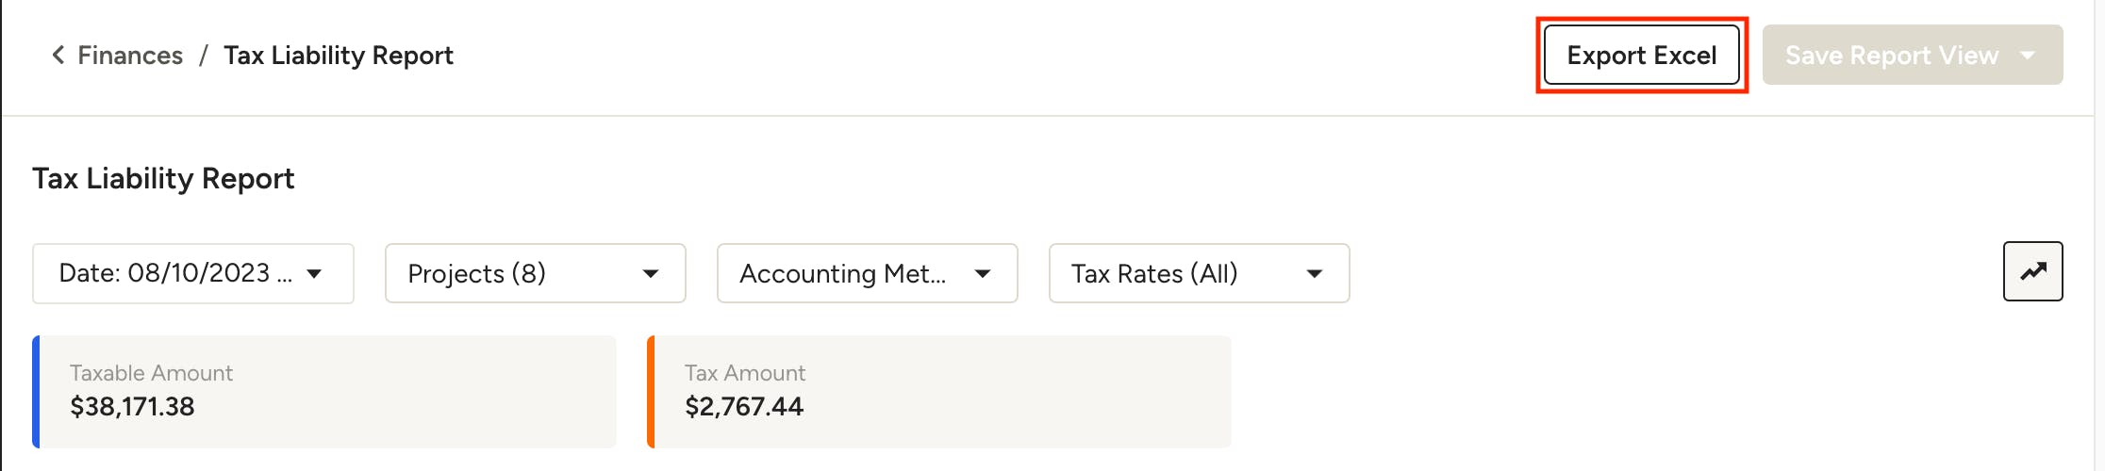Click the caret arrow in Projects filter

point(651,274)
